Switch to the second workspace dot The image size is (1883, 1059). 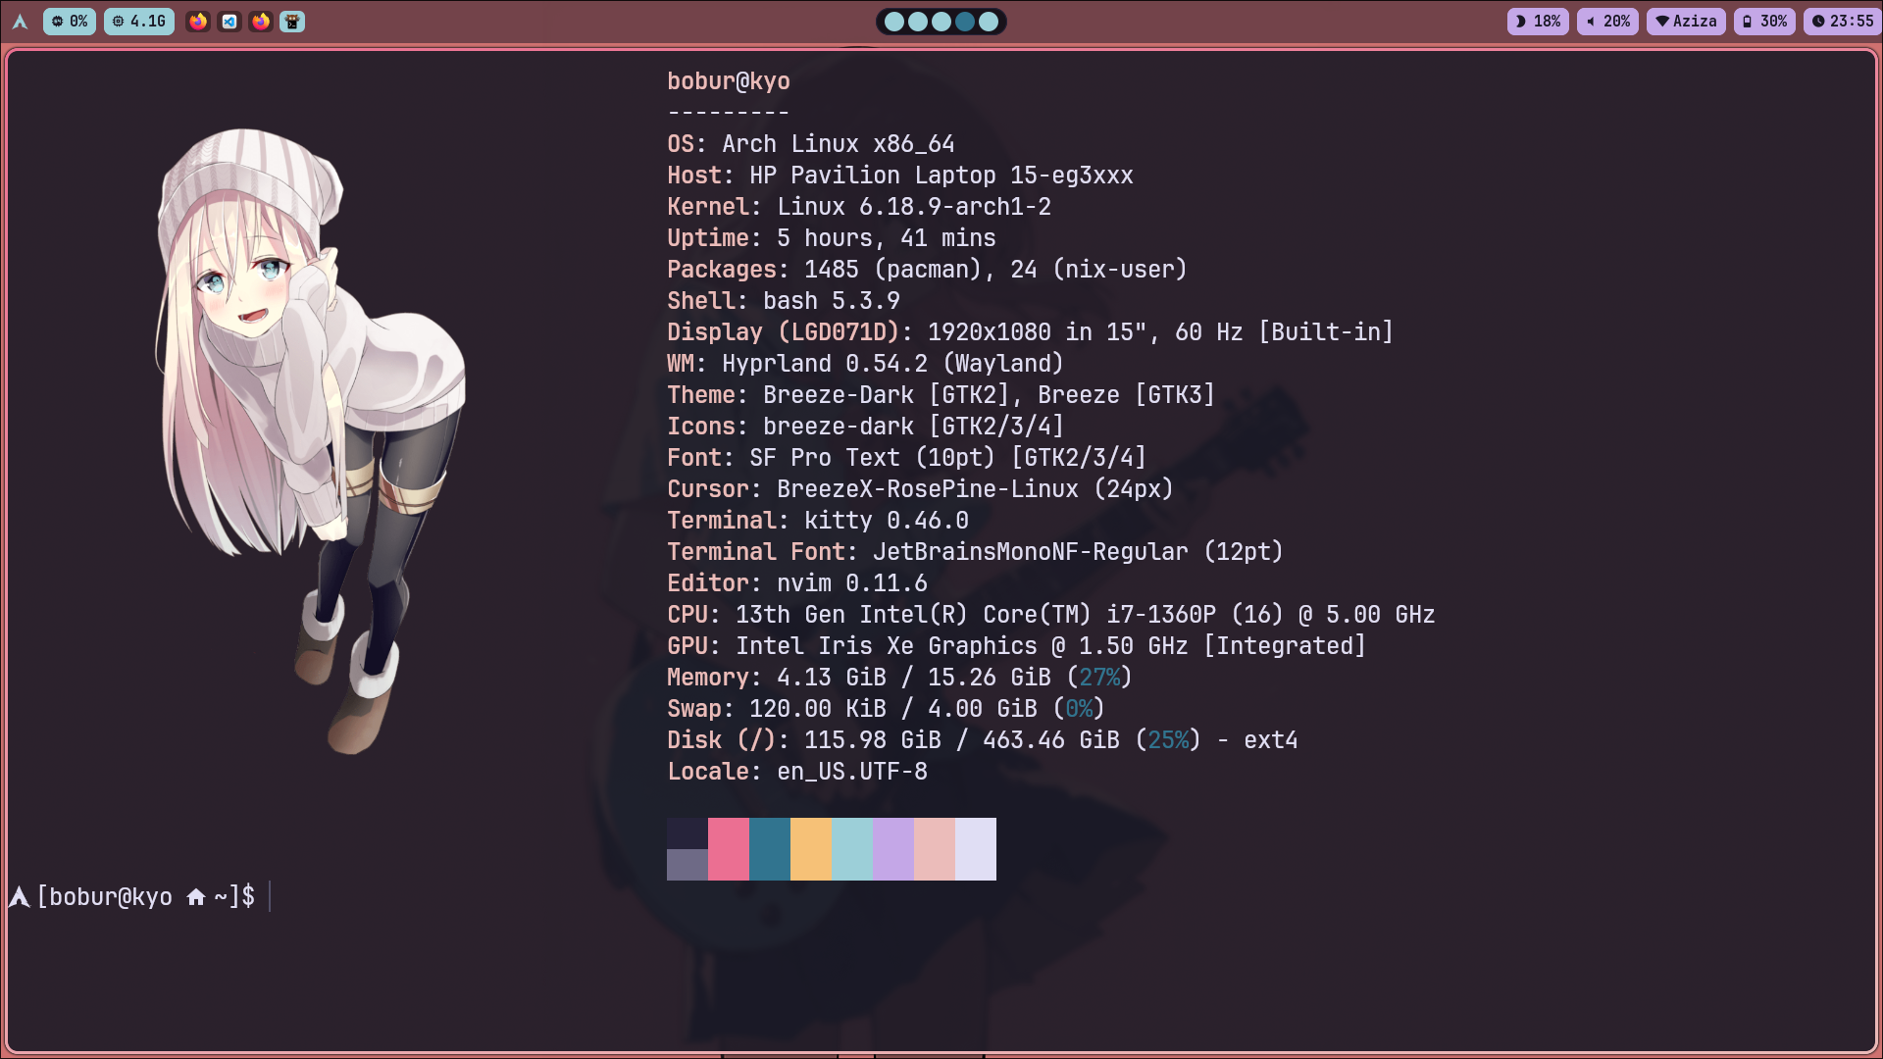click(x=918, y=21)
